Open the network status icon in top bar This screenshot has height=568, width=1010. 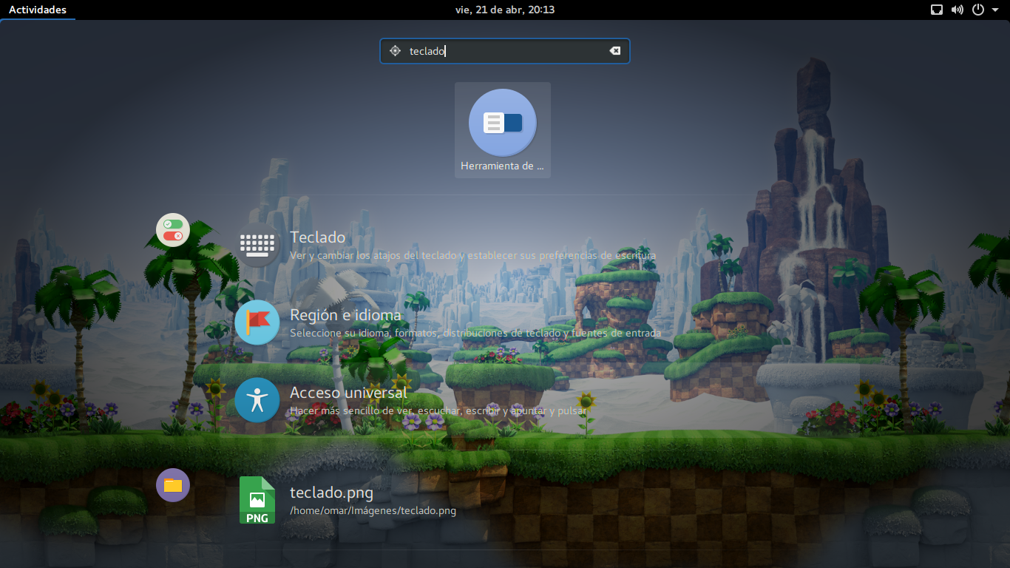click(x=937, y=10)
